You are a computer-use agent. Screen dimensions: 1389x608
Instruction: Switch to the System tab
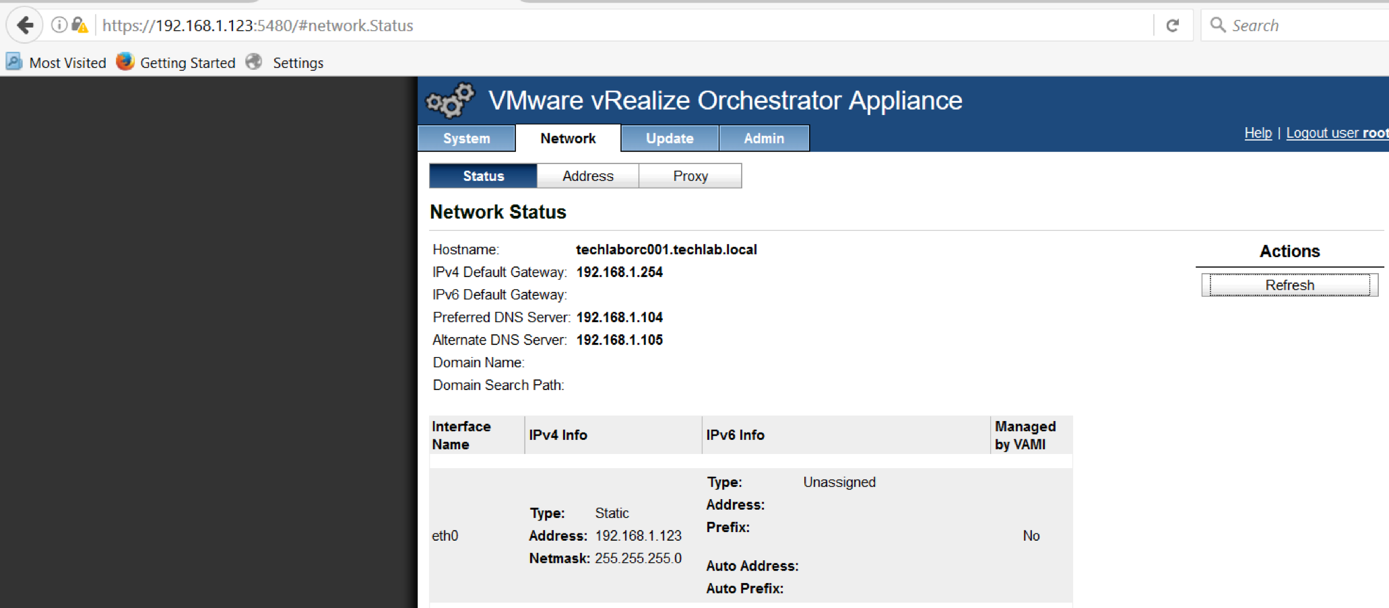click(466, 139)
